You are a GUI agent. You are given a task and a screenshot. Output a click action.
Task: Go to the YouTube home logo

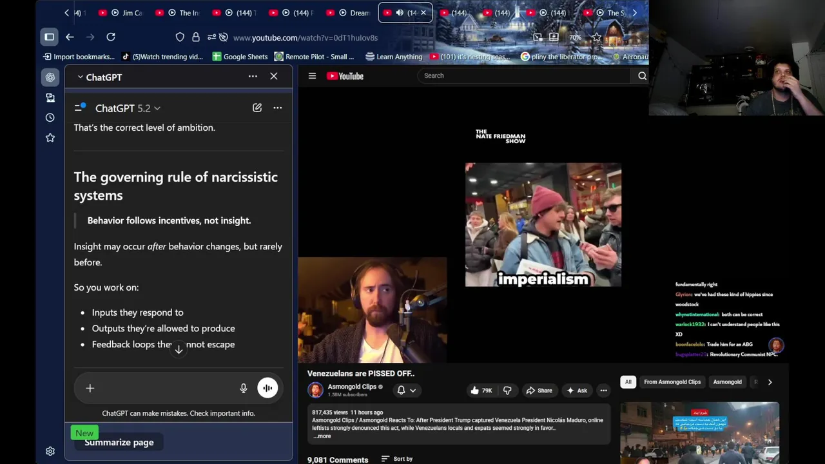[x=345, y=76]
